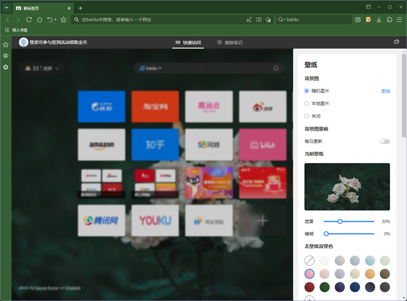This screenshot has height=301, width=407.
Task: Open the extensions puzzle icon
Action: pos(389,19)
